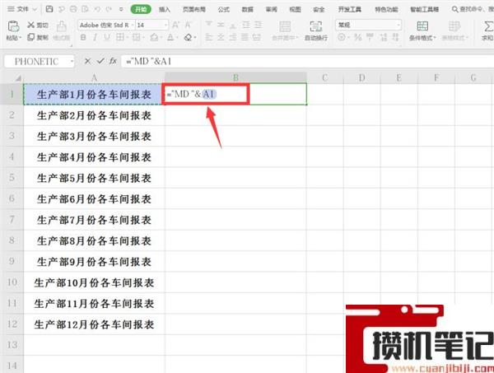The height and width of the screenshot is (373, 494).
Task: Open the 智能工具箱 smart toolbox tab
Action: pos(424,9)
